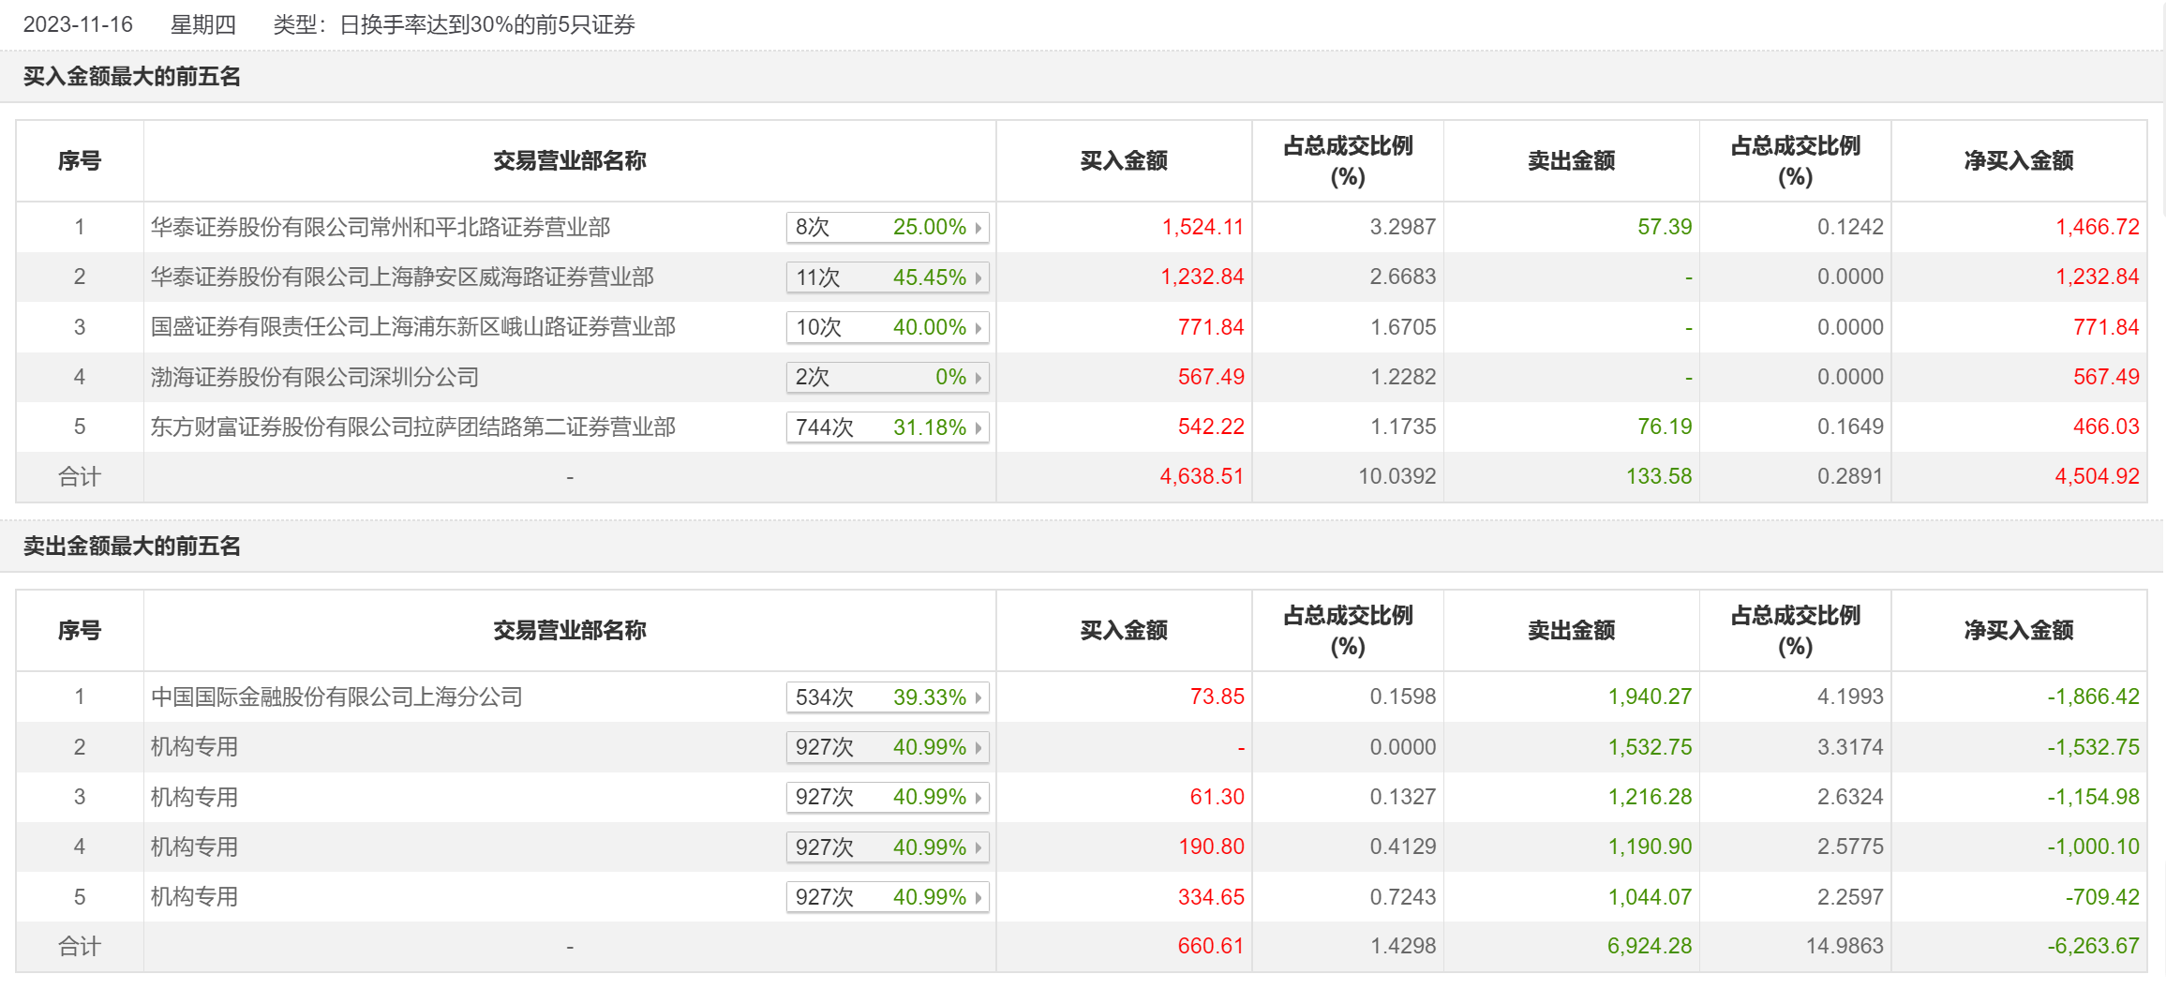Image resolution: width=2166 pixels, height=989 pixels.
Task: Click the 4,638.51 buy total cell
Action: pyautogui.click(x=1201, y=477)
